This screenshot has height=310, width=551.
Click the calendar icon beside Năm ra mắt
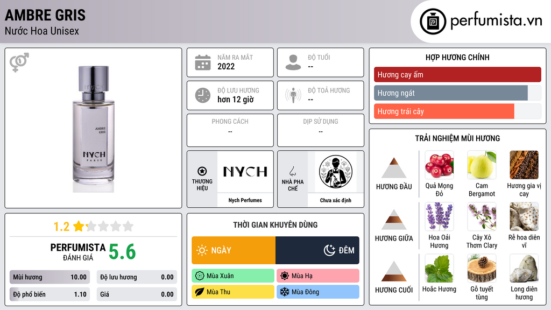tap(203, 62)
